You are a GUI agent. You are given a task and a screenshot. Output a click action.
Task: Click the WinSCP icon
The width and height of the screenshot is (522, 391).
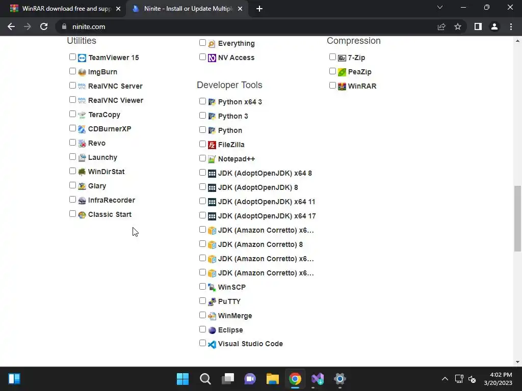point(212,287)
